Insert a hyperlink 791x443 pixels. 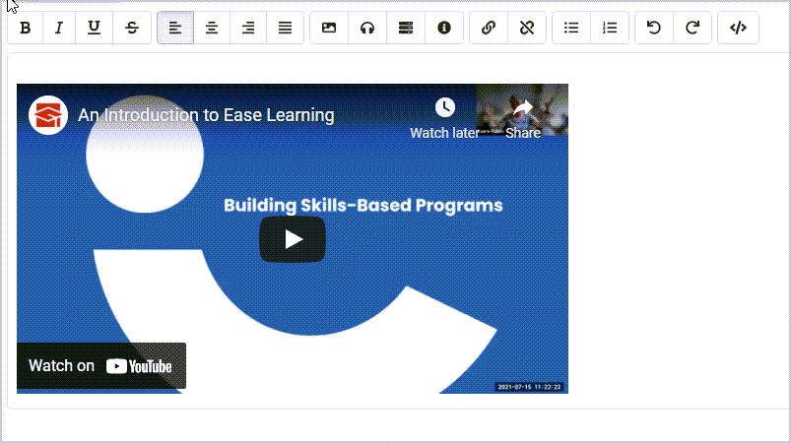pos(489,28)
